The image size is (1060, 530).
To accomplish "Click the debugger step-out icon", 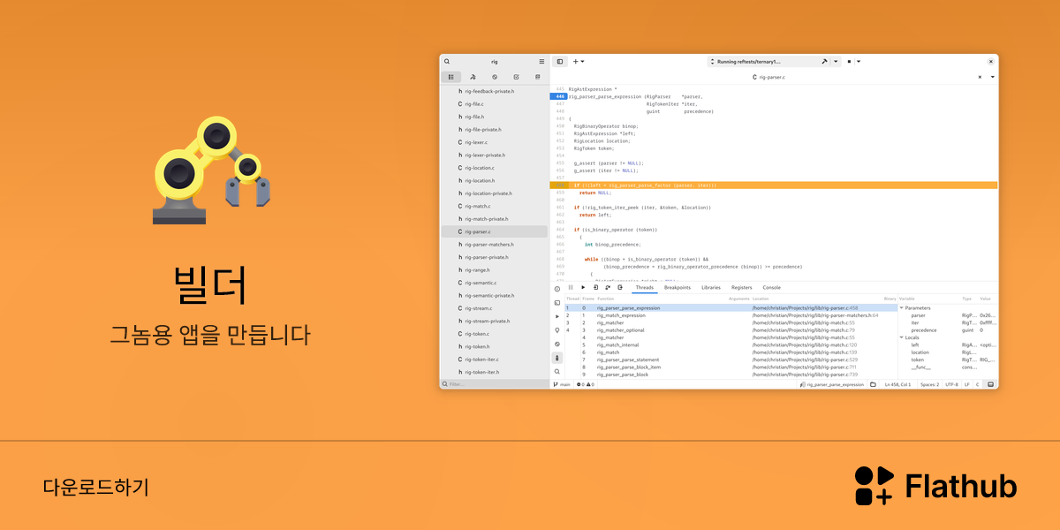I will click(620, 287).
